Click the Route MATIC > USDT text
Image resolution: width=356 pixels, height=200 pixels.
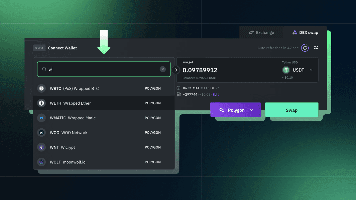[199, 88]
